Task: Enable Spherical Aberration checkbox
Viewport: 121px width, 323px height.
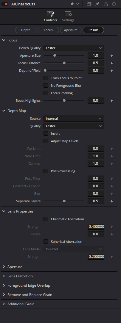Action: [x=46, y=242]
